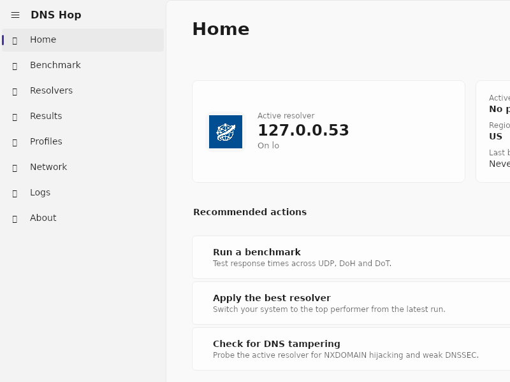Click the blue globe resolver icon
The image size is (510, 382).
pos(226,132)
